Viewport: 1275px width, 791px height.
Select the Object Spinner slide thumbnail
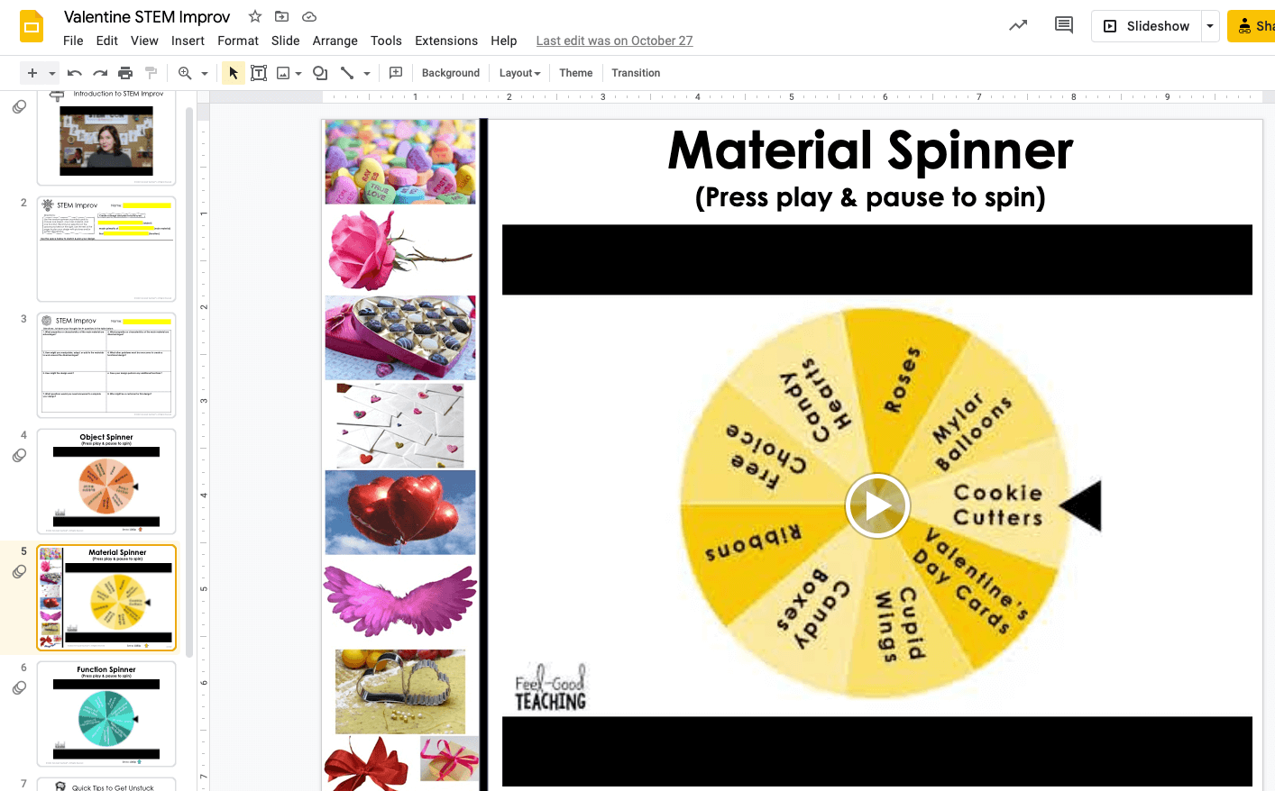[105, 481]
